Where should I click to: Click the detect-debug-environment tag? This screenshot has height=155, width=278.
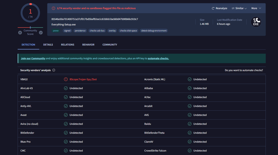point(154,31)
